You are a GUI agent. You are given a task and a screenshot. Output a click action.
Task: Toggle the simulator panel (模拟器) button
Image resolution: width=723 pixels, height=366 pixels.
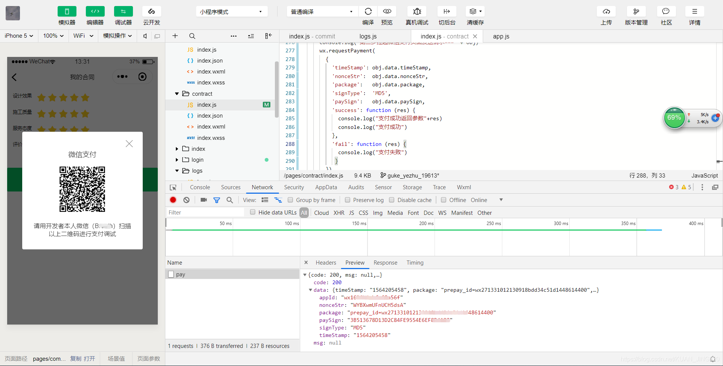coord(67,11)
